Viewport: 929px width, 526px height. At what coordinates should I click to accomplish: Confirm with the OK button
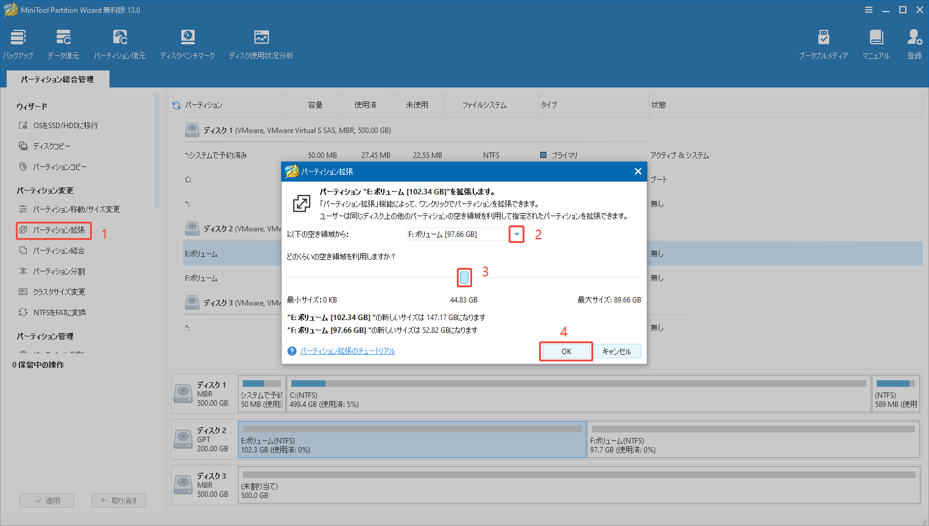(565, 350)
